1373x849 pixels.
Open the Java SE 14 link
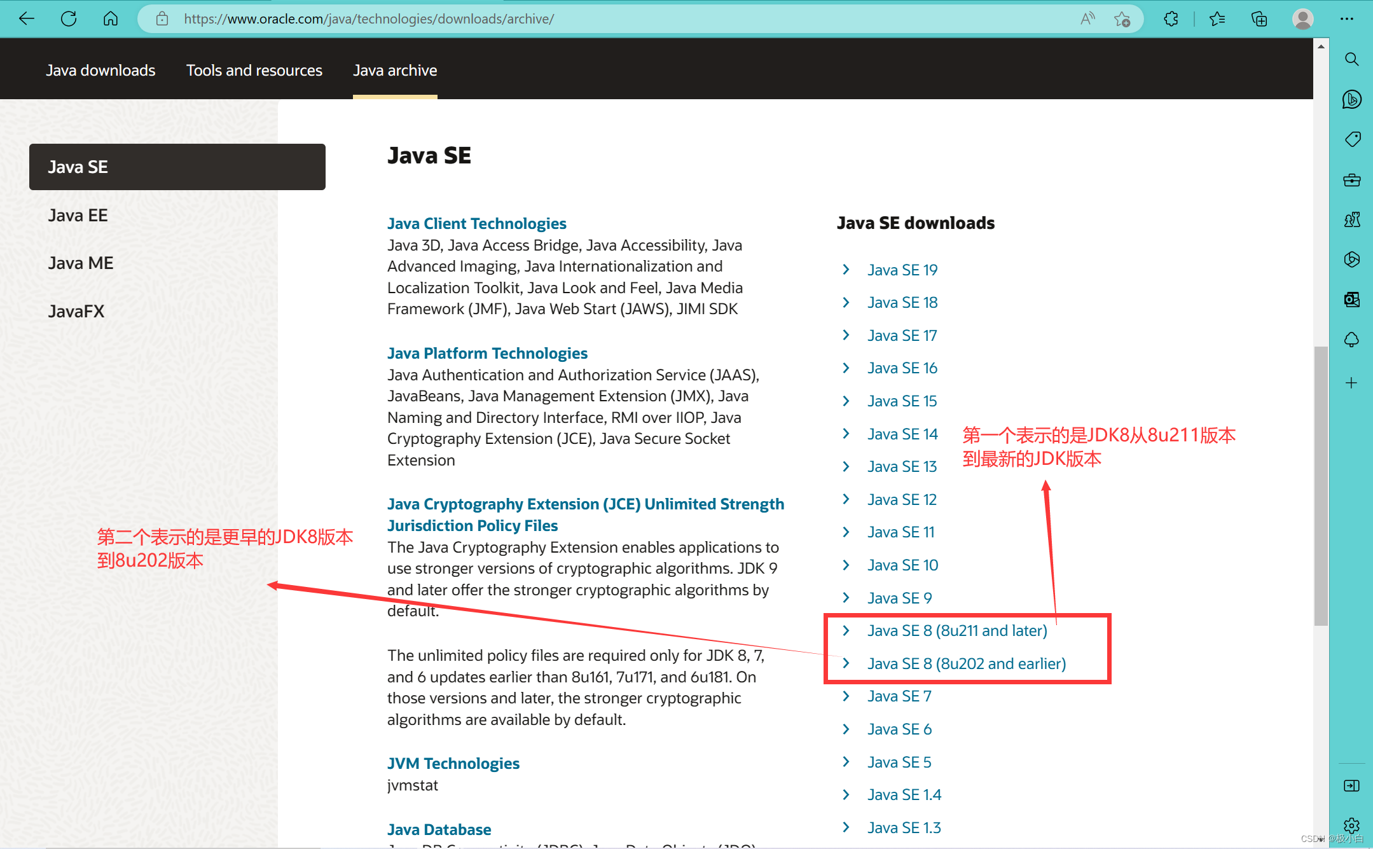[902, 434]
